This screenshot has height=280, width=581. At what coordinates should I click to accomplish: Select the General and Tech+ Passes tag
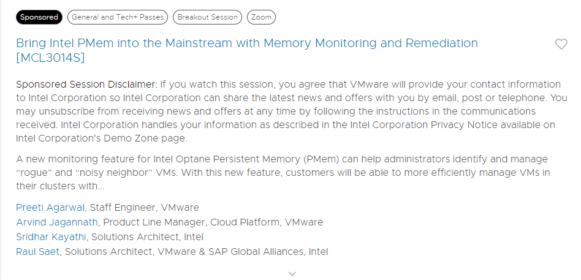(x=117, y=17)
